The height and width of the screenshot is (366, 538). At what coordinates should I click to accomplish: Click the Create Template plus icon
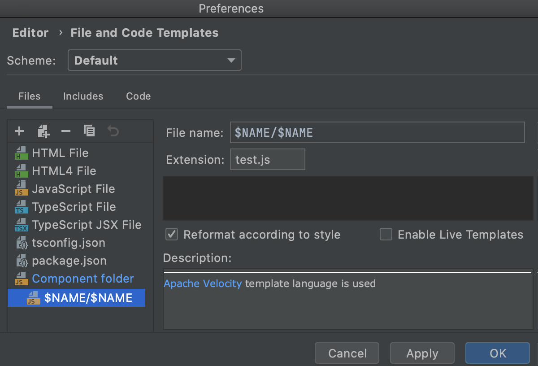click(19, 131)
